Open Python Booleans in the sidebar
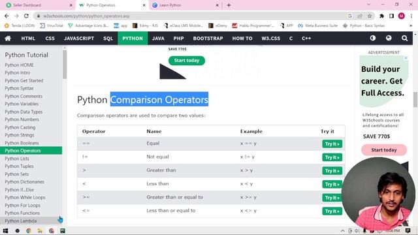 click(x=22, y=143)
